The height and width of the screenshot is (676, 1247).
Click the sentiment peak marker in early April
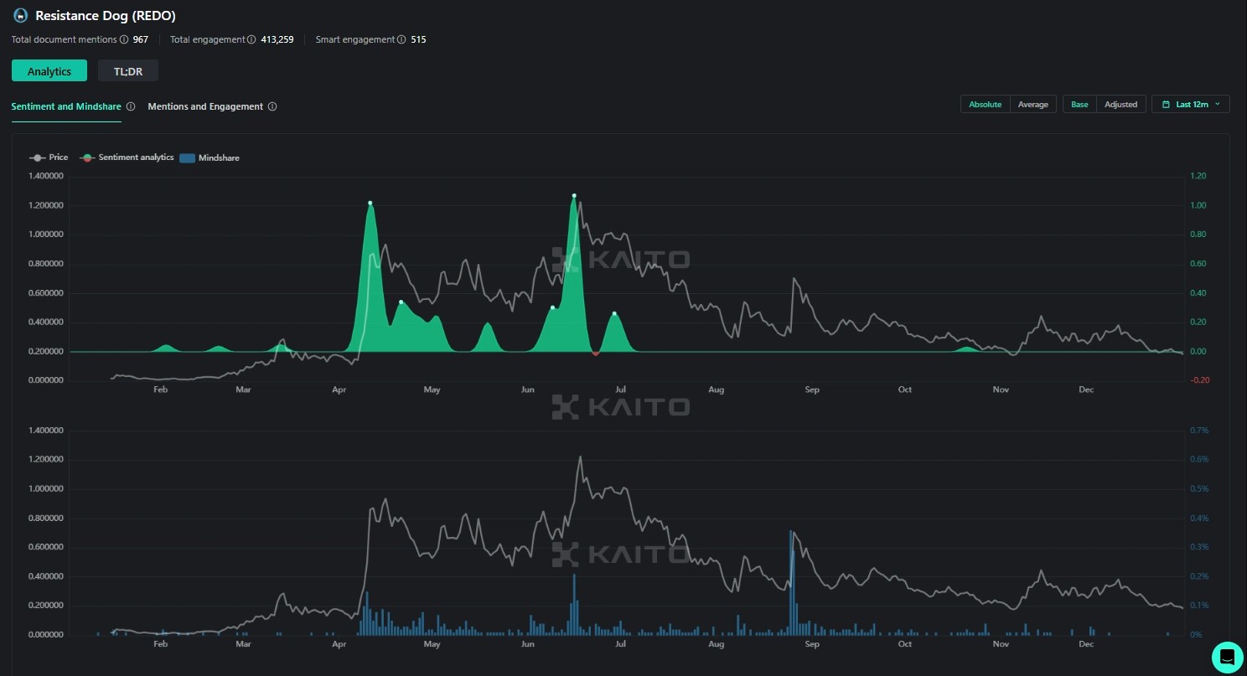(370, 203)
